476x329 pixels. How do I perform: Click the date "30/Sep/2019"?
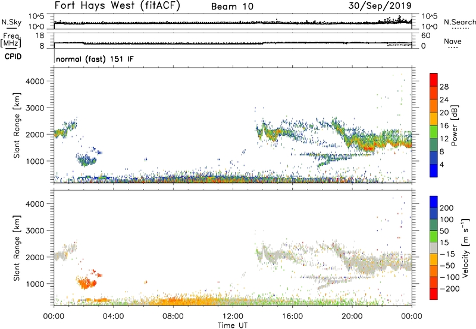pos(380,5)
